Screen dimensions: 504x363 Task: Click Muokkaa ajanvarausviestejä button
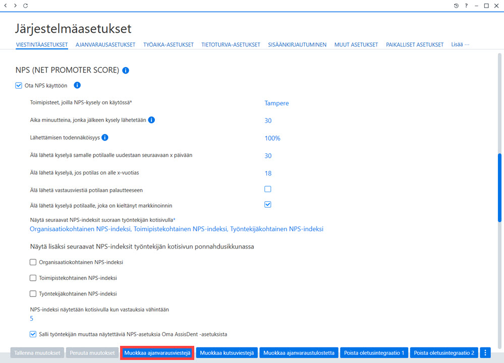157,353
